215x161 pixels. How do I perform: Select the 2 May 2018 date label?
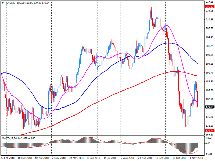pyautogui.click(x=59, y=158)
